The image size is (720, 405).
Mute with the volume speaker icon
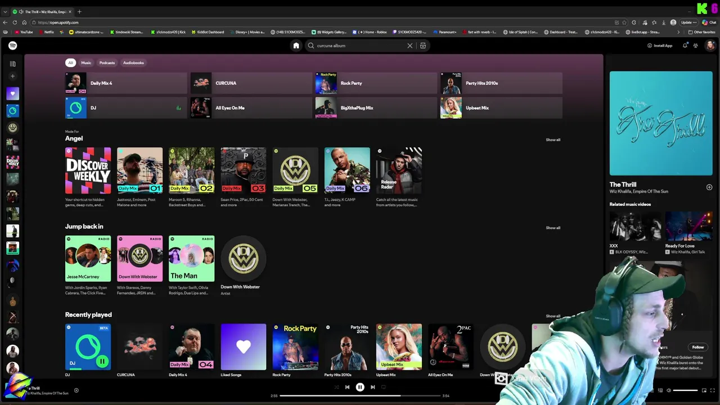668,390
